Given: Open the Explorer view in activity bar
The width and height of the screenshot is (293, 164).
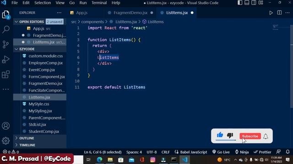Looking at the screenshot, I should (5, 14).
